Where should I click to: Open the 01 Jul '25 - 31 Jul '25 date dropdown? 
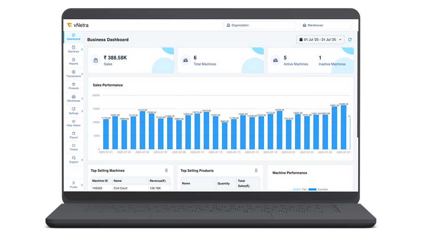coord(320,40)
